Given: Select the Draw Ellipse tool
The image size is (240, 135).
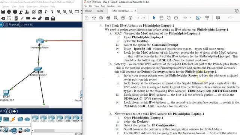Looking at the screenshot, I should click(34, 18).
